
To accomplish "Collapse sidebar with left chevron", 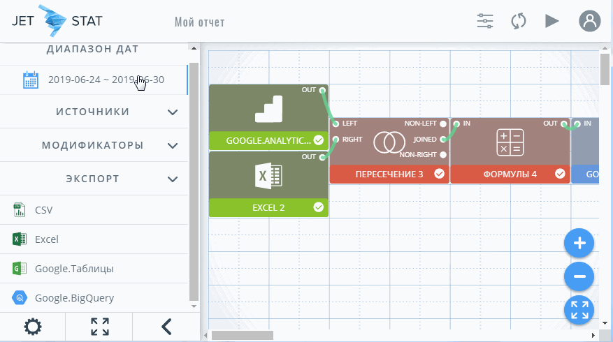I will [166, 327].
